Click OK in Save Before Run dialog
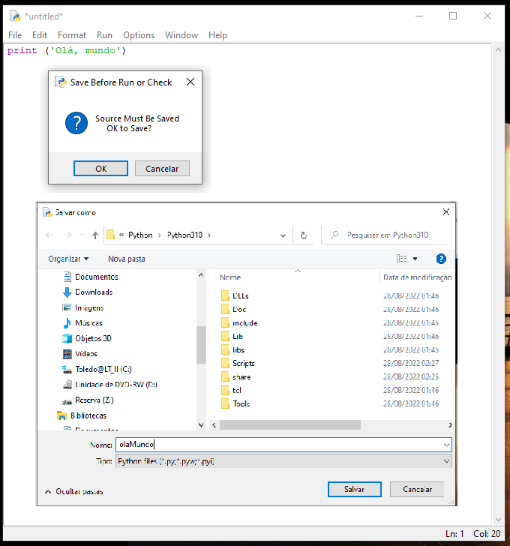Viewport: 510px width, 546px height. [100, 169]
